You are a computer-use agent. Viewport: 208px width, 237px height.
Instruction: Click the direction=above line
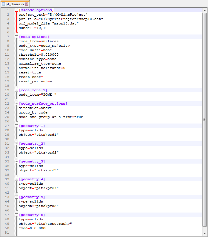pyautogui.click(x=35, y=108)
